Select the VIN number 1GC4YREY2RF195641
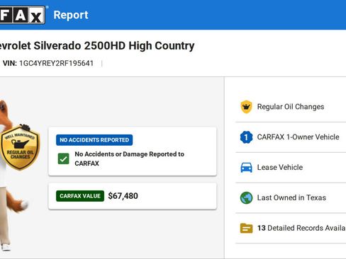 [x=57, y=64]
